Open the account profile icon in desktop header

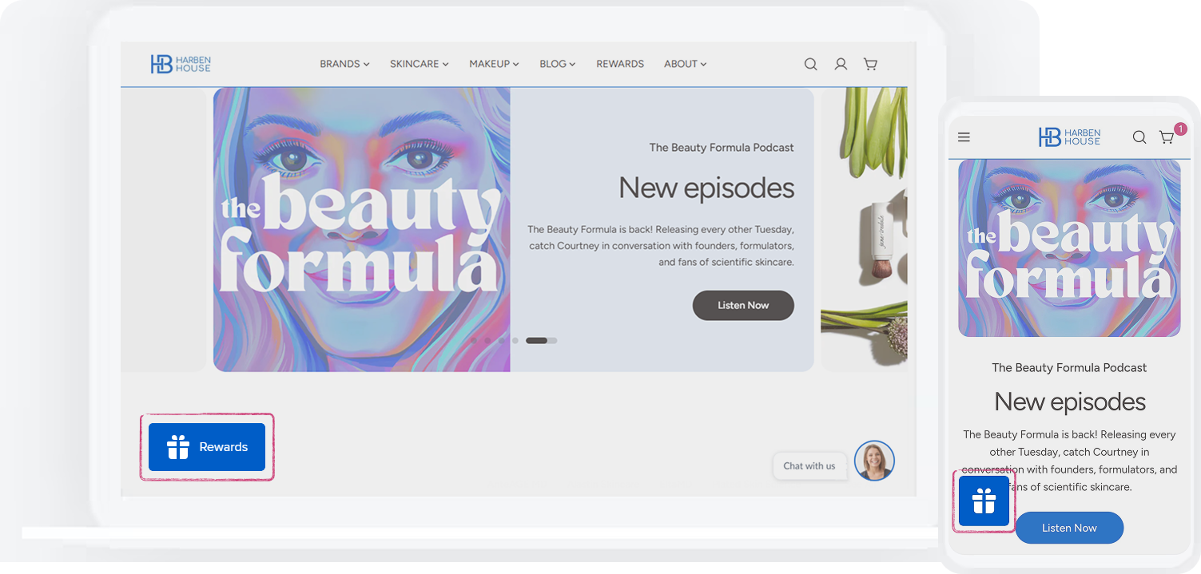pyautogui.click(x=841, y=64)
